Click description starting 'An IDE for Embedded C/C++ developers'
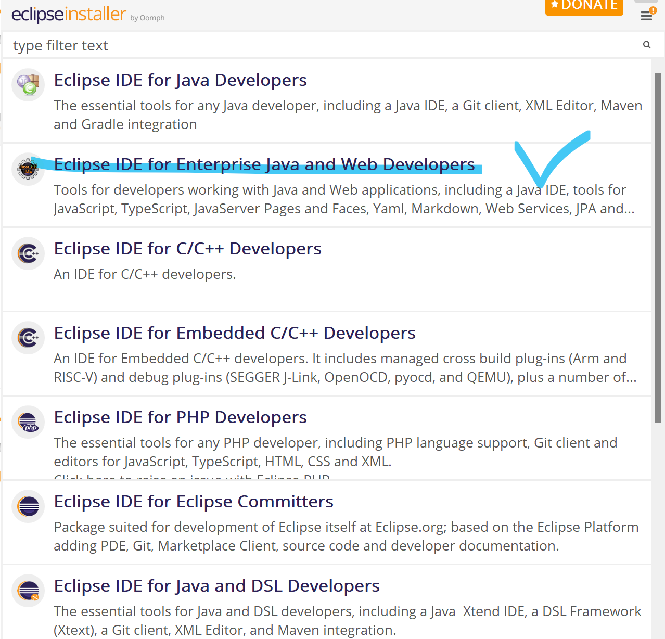The image size is (665, 639). [x=345, y=368]
